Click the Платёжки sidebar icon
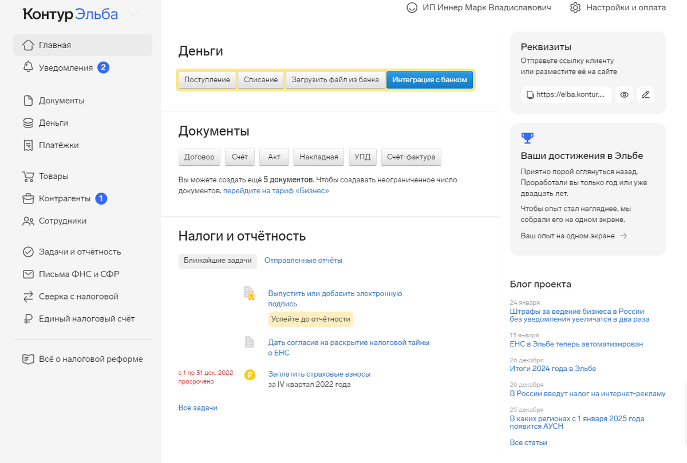 coord(27,145)
